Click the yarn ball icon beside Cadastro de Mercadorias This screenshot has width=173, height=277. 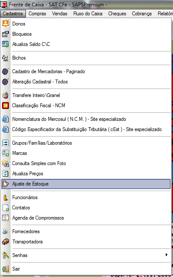[x=6, y=71]
